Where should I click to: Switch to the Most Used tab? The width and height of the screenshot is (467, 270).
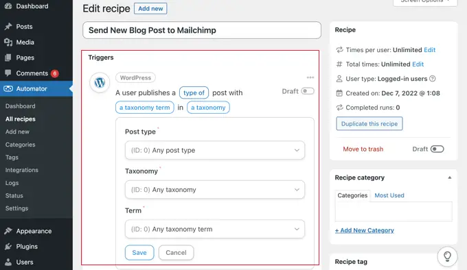389,195
